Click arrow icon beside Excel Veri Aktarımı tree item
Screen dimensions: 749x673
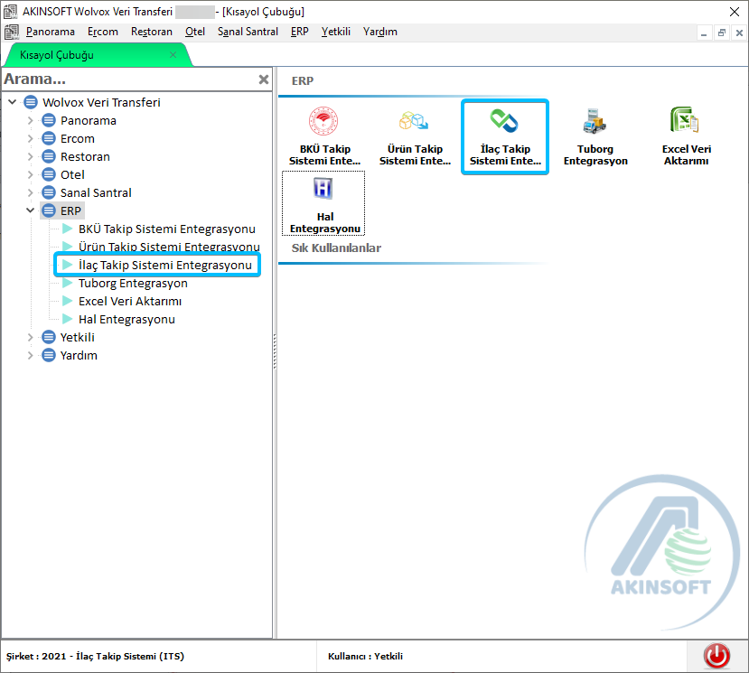tap(68, 302)
